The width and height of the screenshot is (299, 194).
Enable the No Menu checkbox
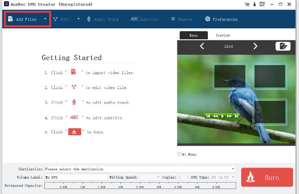[179, 154]
